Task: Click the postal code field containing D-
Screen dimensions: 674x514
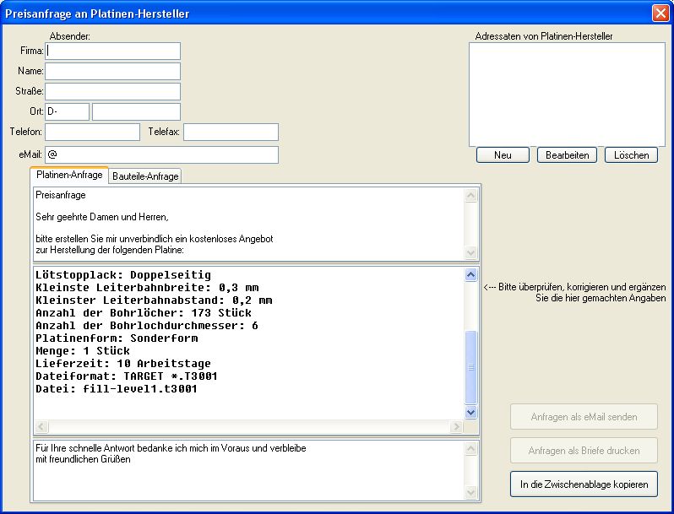Action: (x=67, y=111)
